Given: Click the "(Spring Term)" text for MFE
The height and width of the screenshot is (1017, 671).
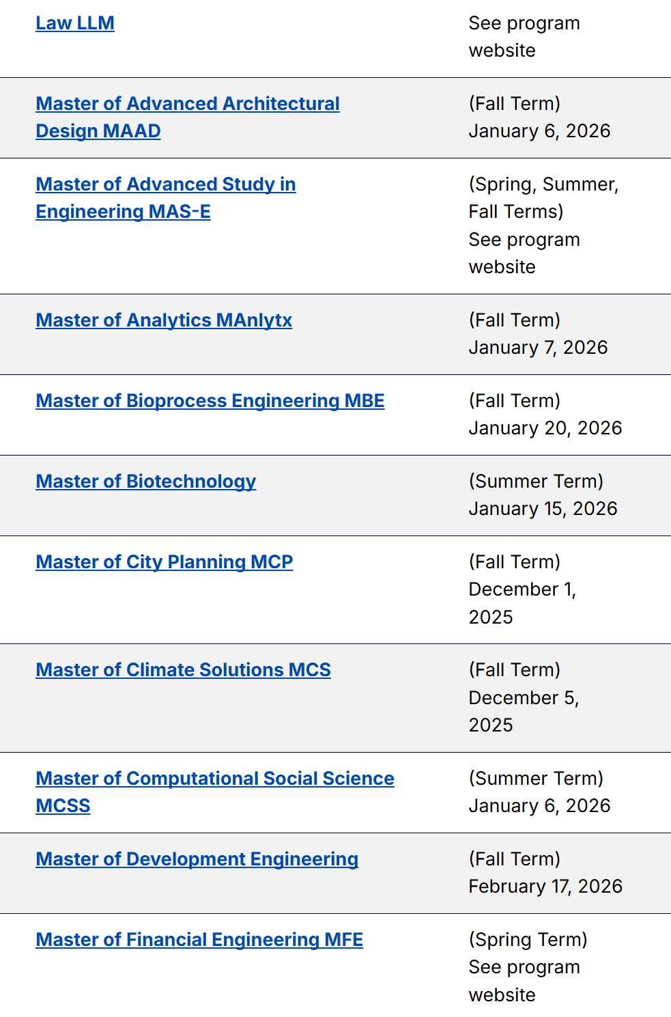Looking at the screenshot, I should tap(528, 940).
